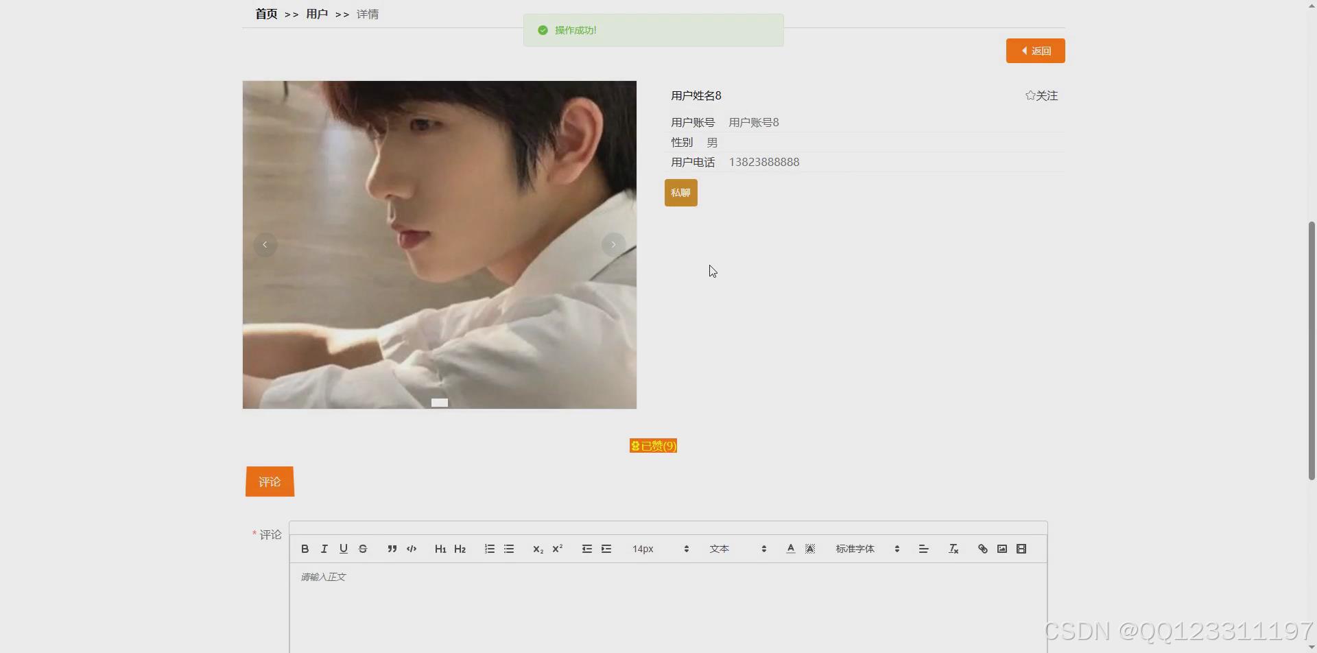
Task: Set Heading 2 style in editor
Action: tap(460, 549)
